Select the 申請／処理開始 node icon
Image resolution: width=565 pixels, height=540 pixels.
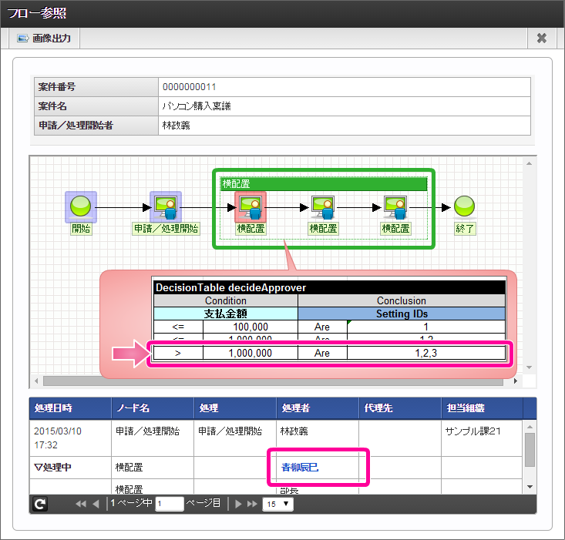tap(166, 206)
